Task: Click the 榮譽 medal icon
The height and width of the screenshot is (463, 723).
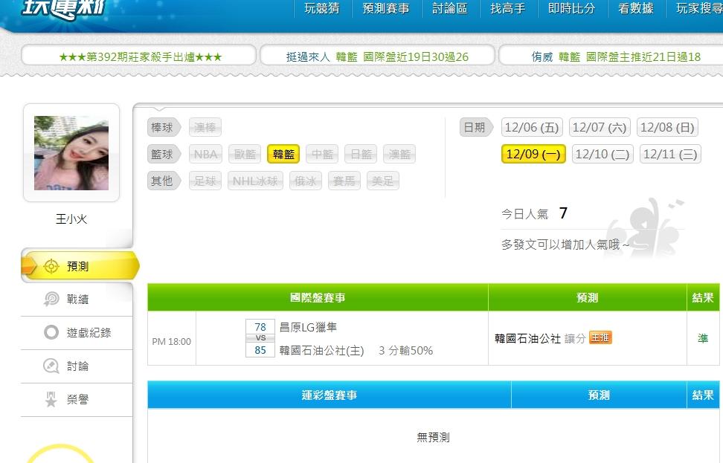Action: pos(51,399)
